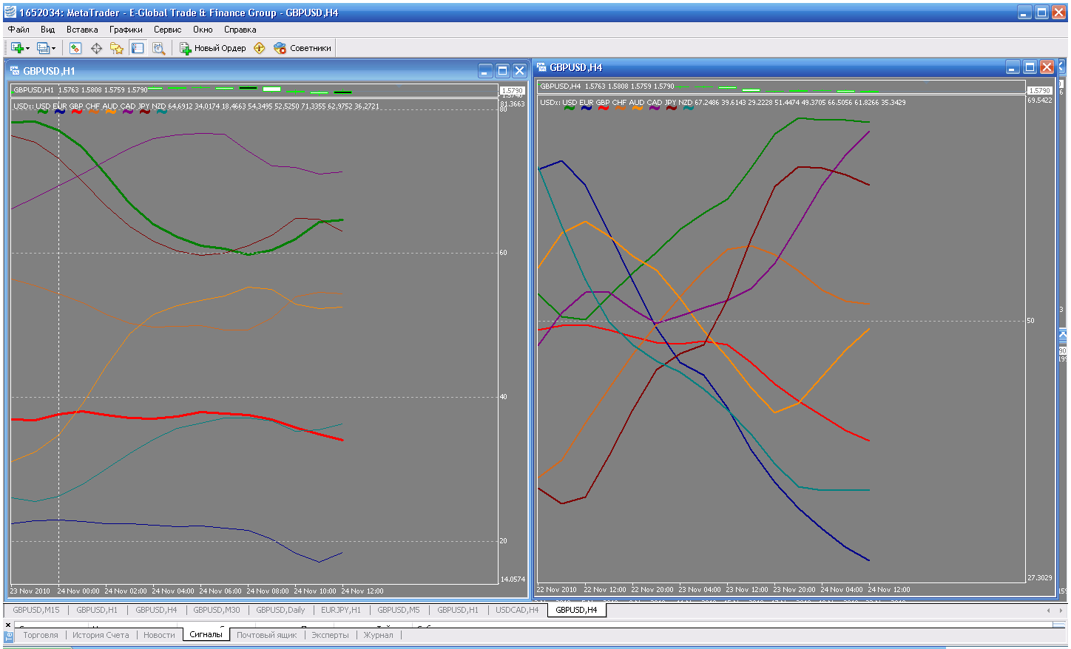Image resolution: width=1071 pixels, height=649 pixels.
Task: Click the right chart-tab scroll arrow
Action: [1060, 611]
